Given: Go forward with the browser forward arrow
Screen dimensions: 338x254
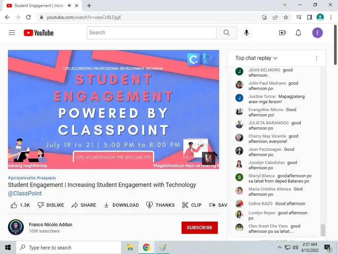Looking at the screenshot, I should tap(18, 17).
